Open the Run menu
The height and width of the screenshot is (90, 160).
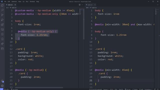[x=27, y=1]
